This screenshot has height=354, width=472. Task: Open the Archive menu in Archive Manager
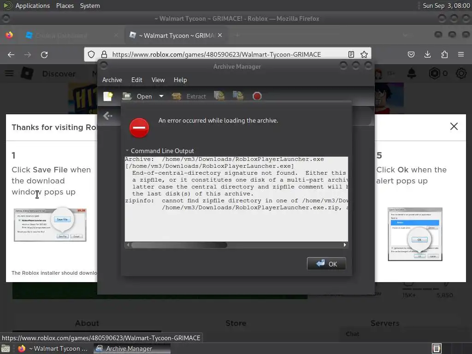click(x=112, y=80)
